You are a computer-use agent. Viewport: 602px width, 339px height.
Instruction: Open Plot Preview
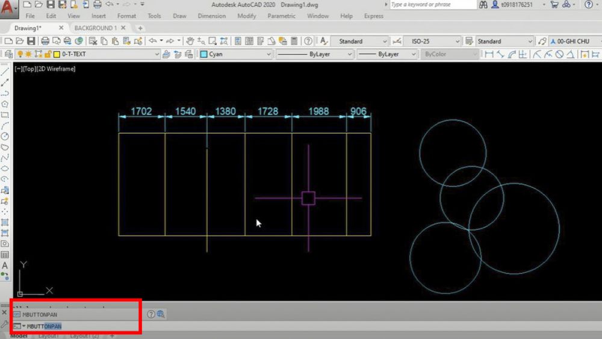pyautogui.click(x=56, y=41)
